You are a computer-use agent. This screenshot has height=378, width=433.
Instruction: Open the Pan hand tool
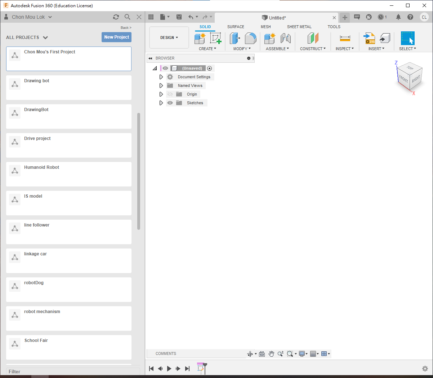coord(271,354)
